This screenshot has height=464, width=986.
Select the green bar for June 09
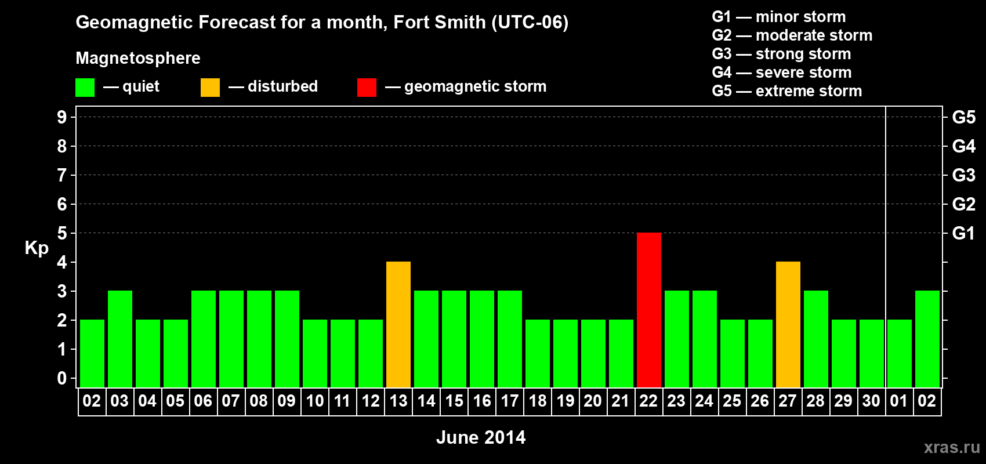coord(287,339)
